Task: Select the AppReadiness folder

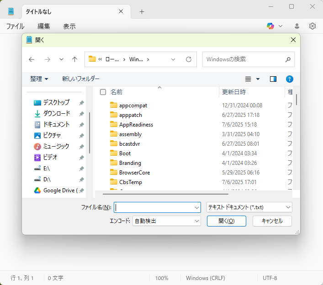Action: (x=136, y=125)
